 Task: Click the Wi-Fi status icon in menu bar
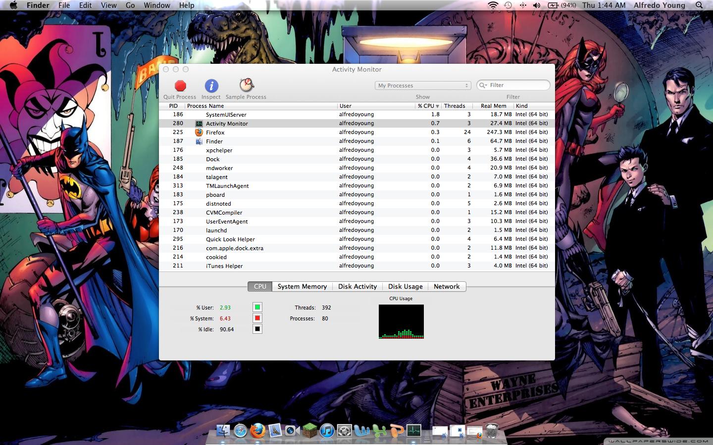493,5
